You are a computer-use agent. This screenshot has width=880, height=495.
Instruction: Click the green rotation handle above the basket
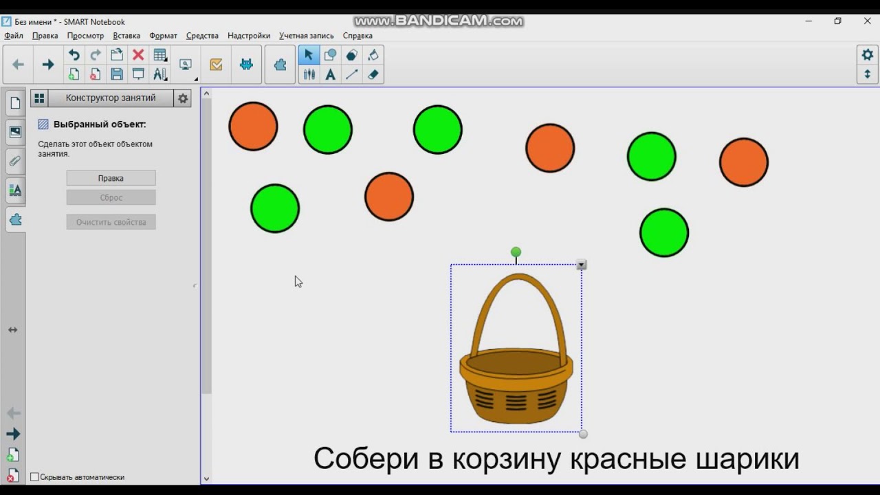point(516,252)
